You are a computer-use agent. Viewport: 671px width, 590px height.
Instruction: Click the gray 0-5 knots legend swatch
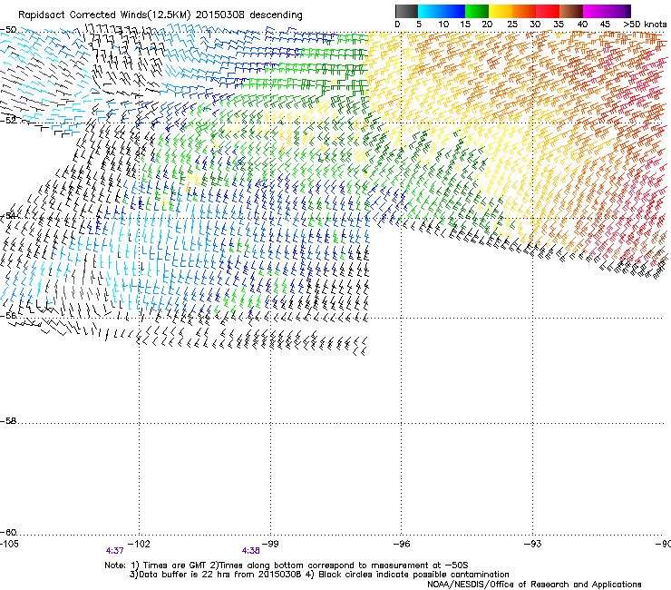tap(406, 11)
